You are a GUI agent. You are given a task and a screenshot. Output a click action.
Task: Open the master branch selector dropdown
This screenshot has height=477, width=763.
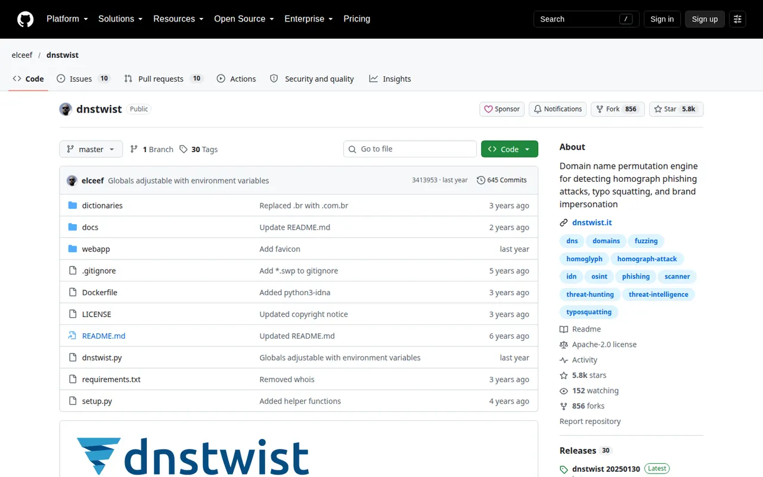pyautogui.click(x=91, y=149)
